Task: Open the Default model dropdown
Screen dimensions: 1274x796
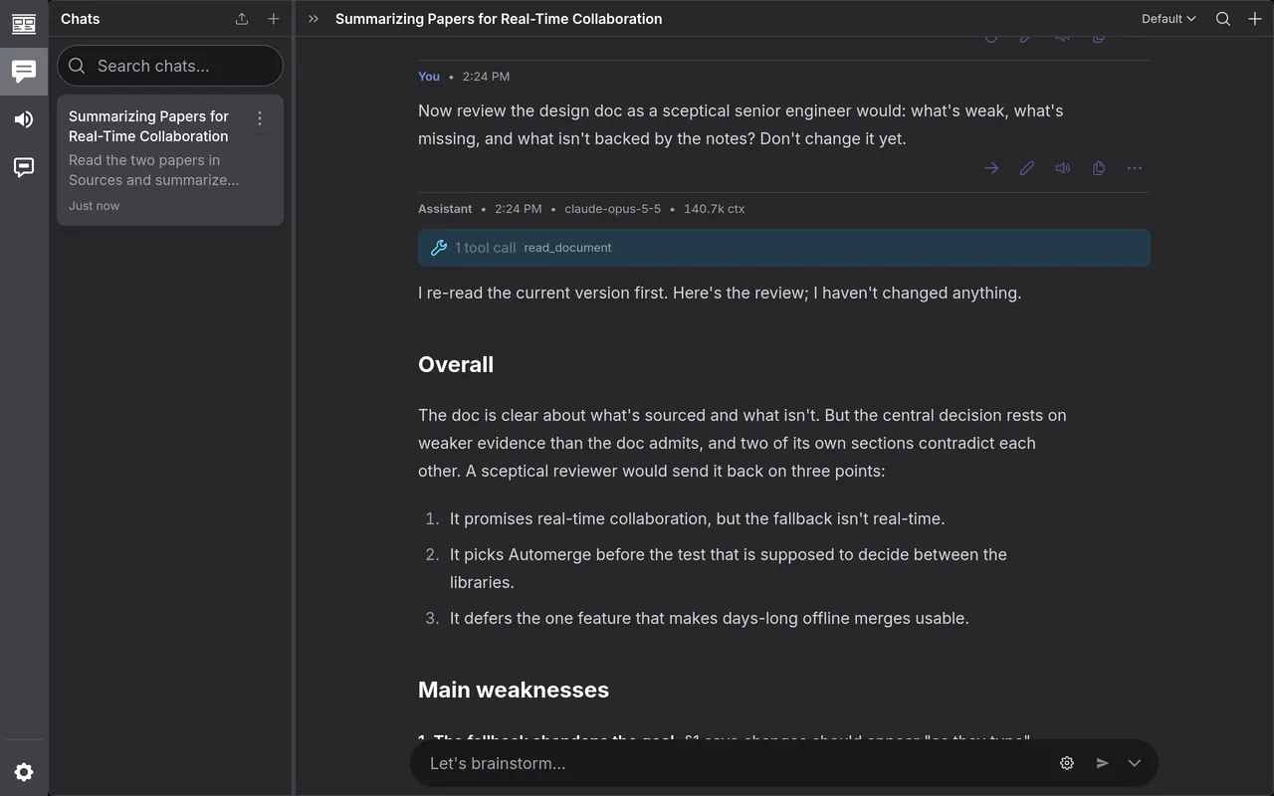Action: [1168, 19]
